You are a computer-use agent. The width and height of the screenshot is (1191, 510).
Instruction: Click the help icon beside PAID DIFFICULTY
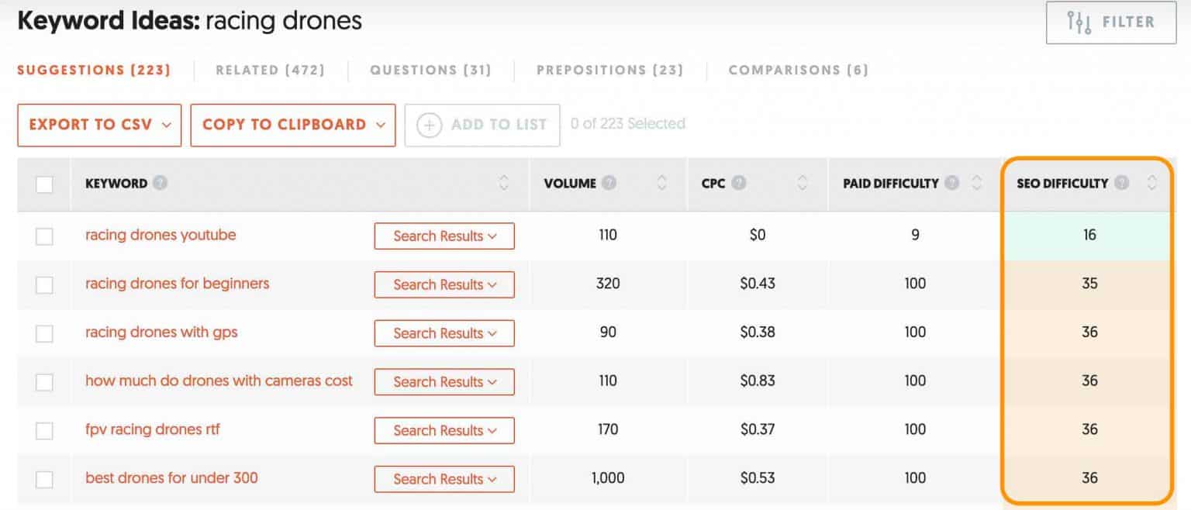[x=954, y=183]
